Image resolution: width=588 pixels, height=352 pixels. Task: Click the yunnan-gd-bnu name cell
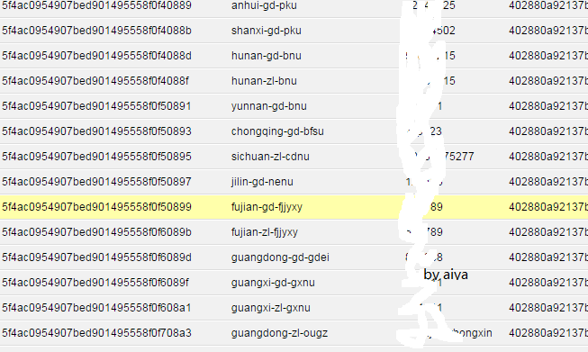point(269,106)
